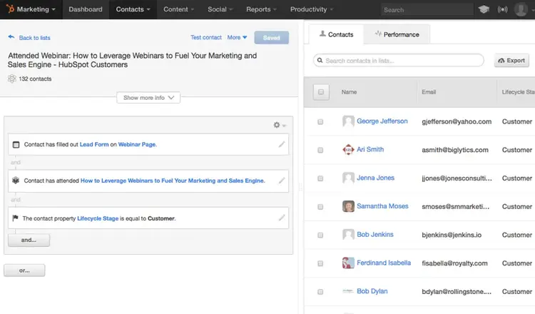
Task: Open the Reports navigation dropdown
Action: (261, 9)
